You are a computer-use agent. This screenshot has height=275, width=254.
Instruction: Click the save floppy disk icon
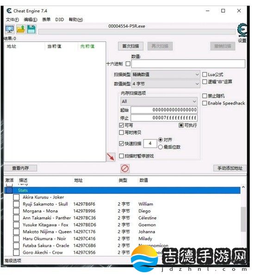tap(31, 29)
